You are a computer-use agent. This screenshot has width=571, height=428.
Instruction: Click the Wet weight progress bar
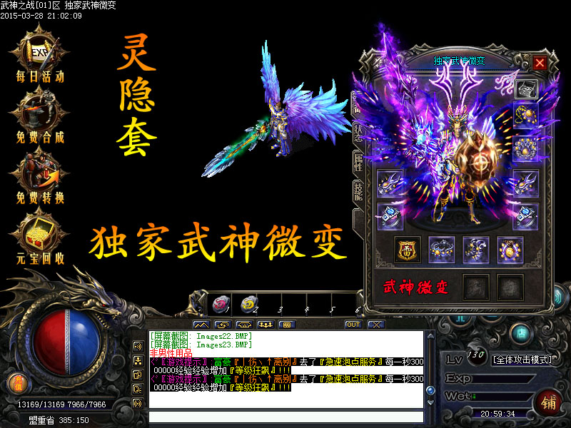pyautogui.click(x=502, y=397)
